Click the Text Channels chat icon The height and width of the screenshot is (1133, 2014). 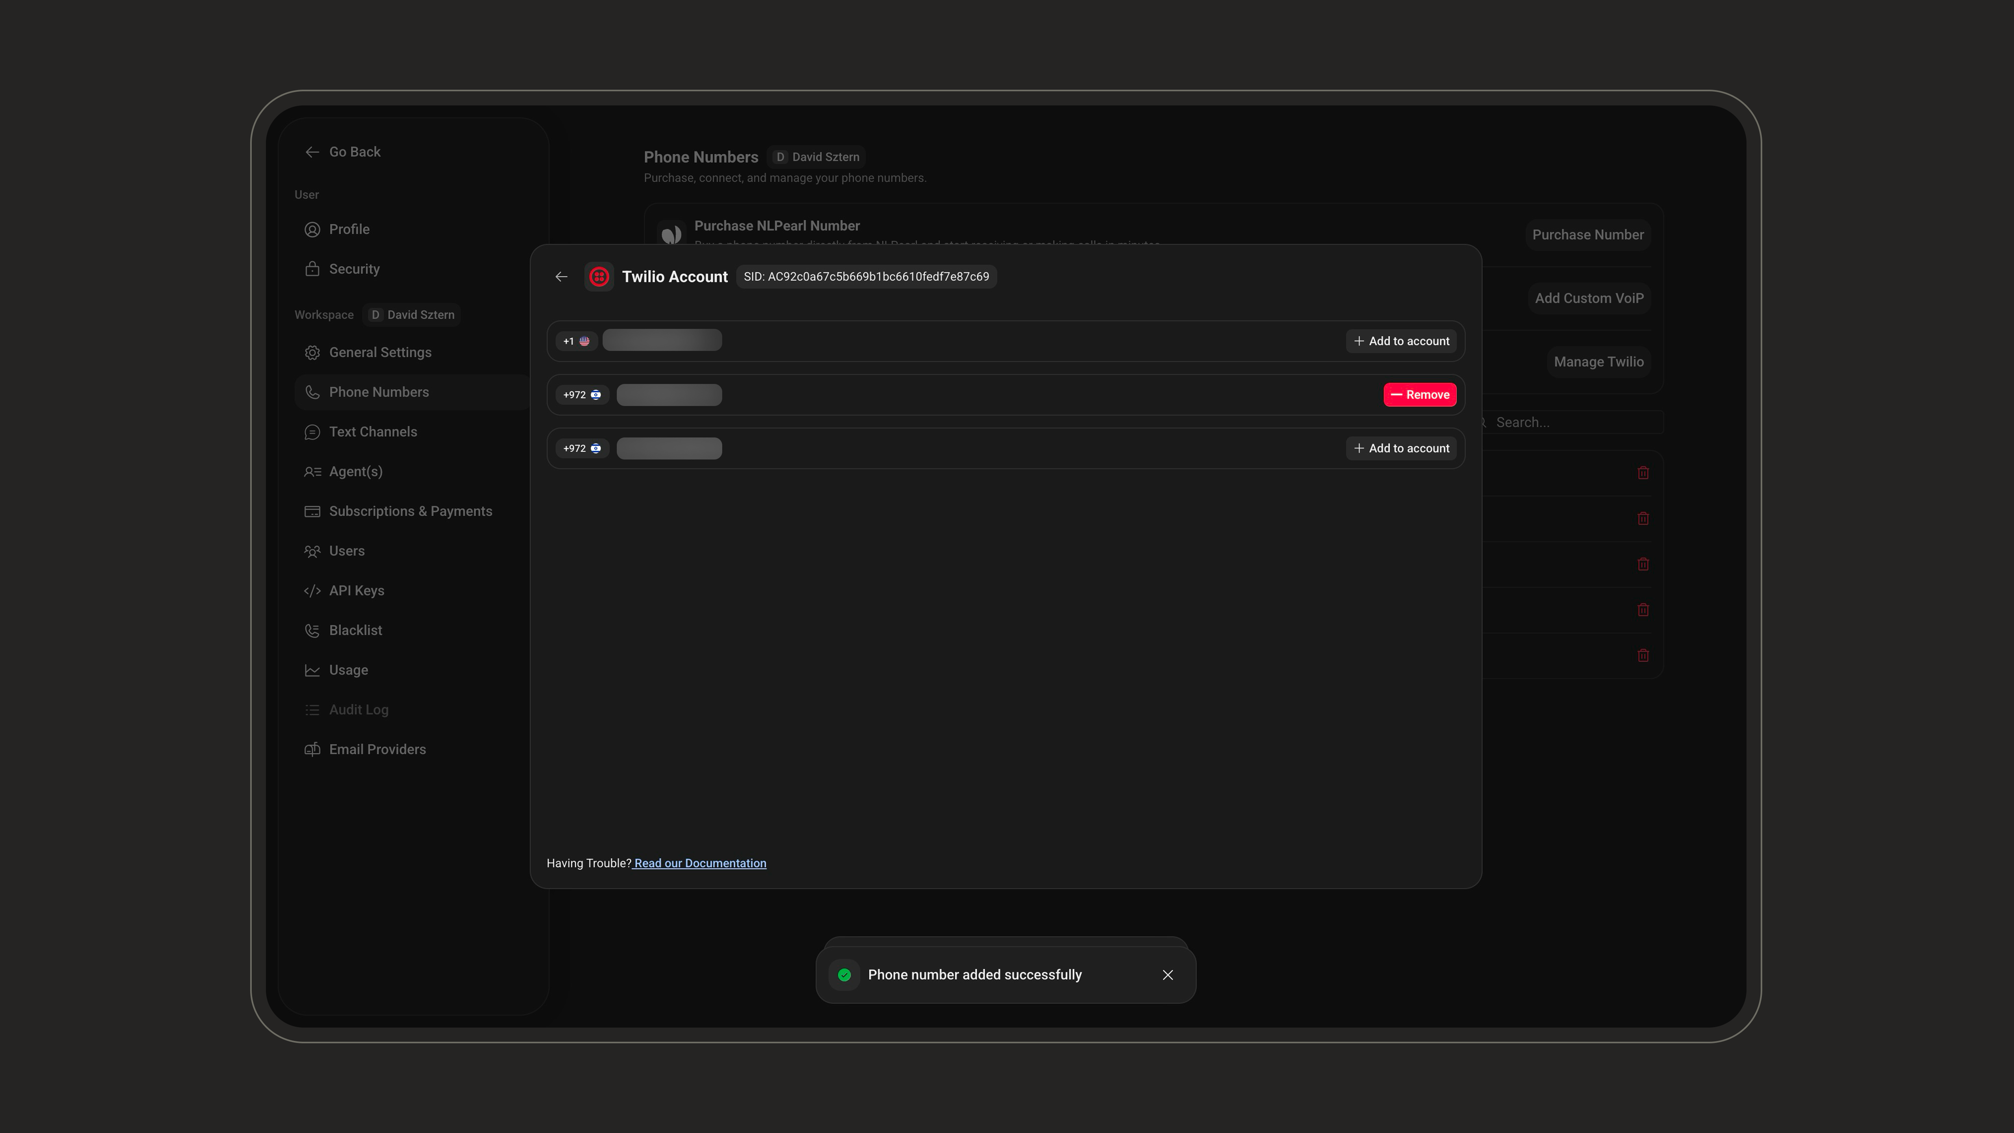click(312, 432)
